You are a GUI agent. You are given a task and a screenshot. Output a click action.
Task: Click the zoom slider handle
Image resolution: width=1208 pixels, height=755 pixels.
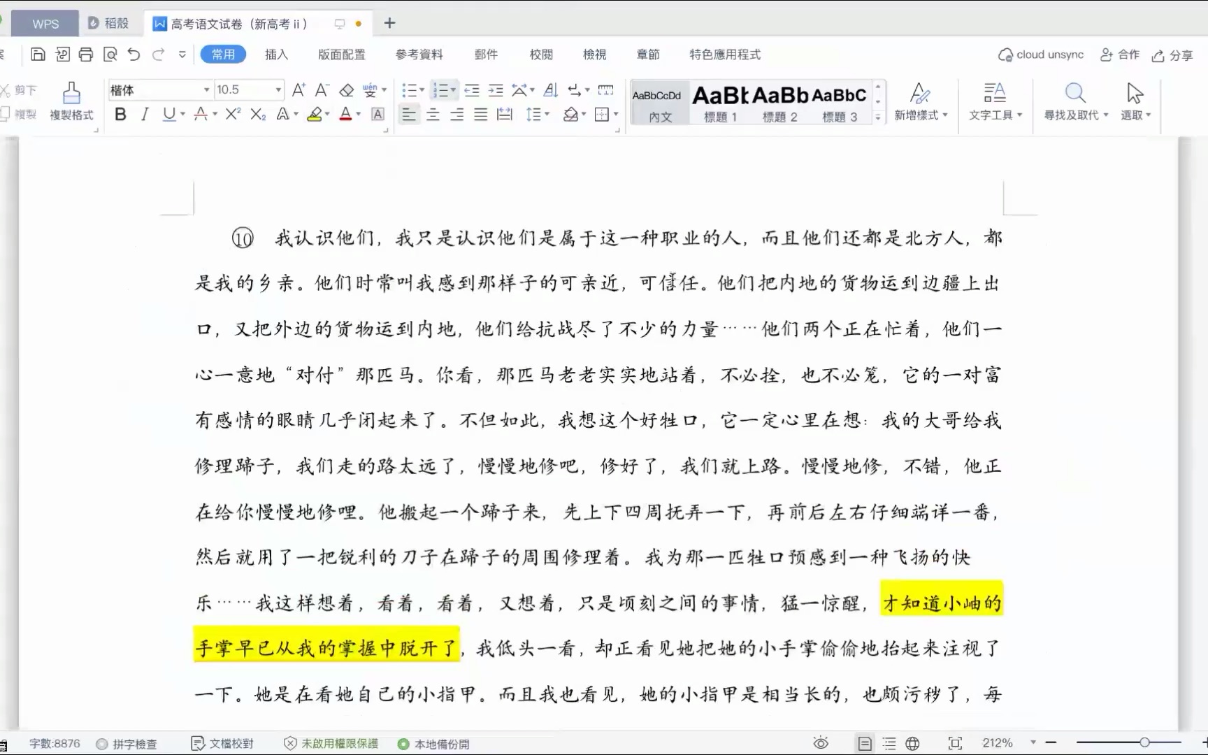pos(1144,742)
